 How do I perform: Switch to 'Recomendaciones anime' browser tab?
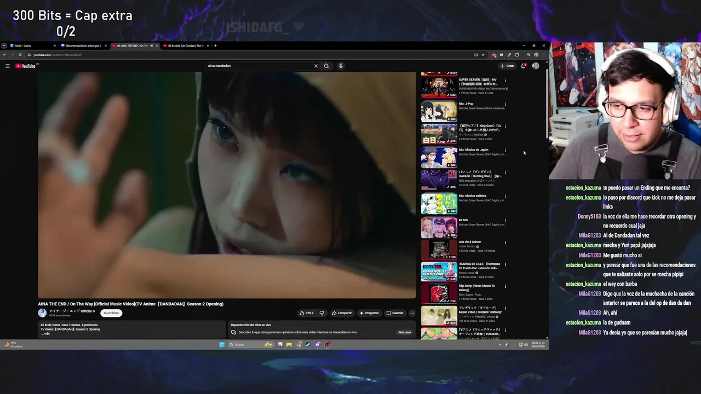pos(83,45)
